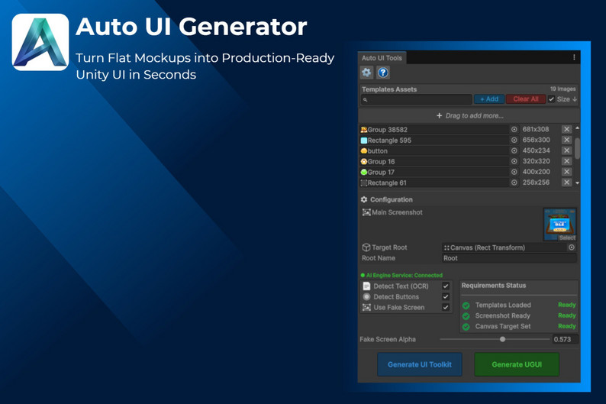Click Select on the Main Screenshot thumbnail
Image resolution: width=606 pixels, height=404 pixels.
coord(567,238)
